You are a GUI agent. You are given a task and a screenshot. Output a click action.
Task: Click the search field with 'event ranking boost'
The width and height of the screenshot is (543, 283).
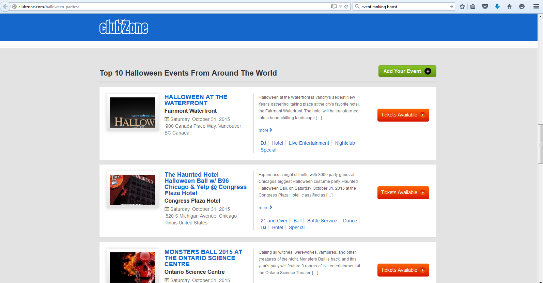(x=404, y=6)
